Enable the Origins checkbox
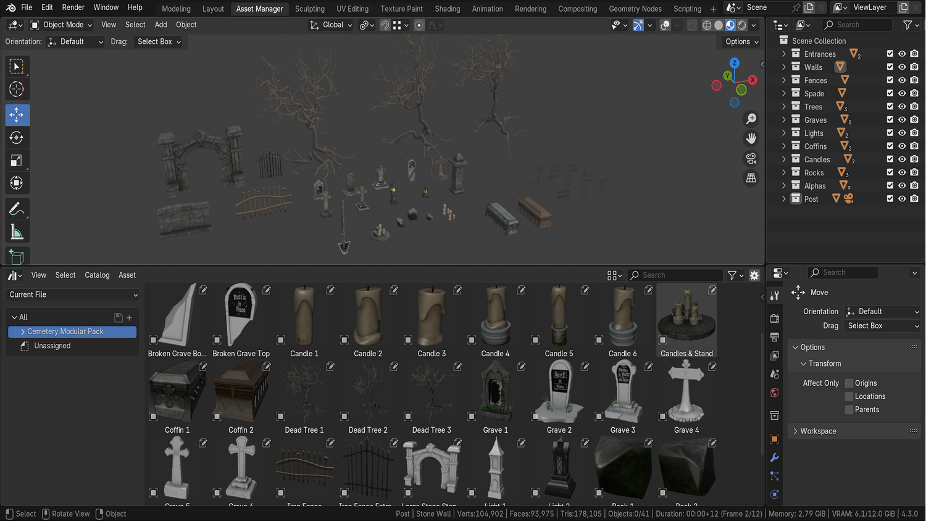The image size is (926, 521). pos(849,383)
